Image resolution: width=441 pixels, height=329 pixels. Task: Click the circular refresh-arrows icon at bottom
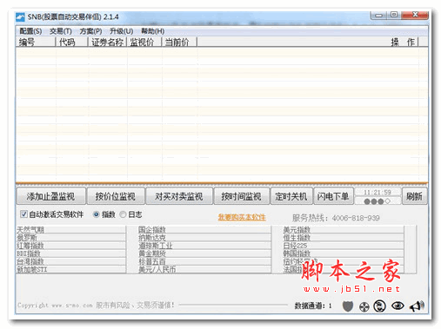click(379, 306)
